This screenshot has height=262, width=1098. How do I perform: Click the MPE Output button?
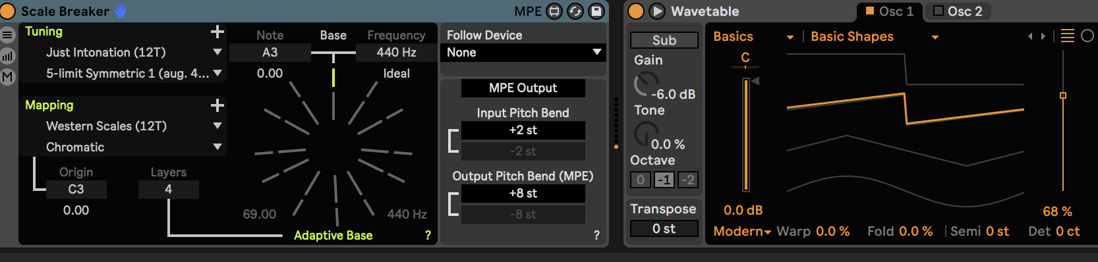[523, 88]
